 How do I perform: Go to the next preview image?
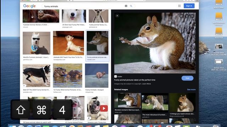pyautogui.click(x=192, y=16)
